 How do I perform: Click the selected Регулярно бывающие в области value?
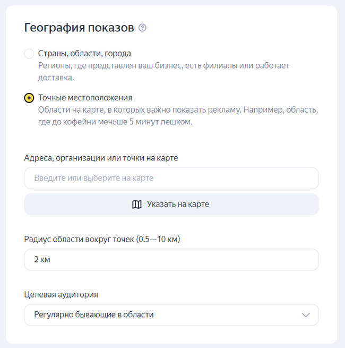(94, 315)
